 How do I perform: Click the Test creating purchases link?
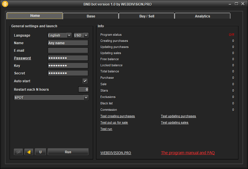(x=118, y=116)
